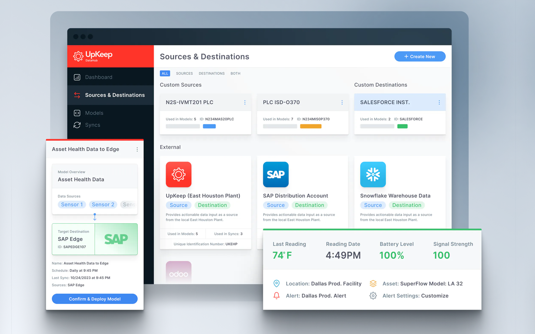This screenshot has width=535, height=334.
Task: Open the SALESFORCE INST. options menu
Action: (x=439, y=103)
